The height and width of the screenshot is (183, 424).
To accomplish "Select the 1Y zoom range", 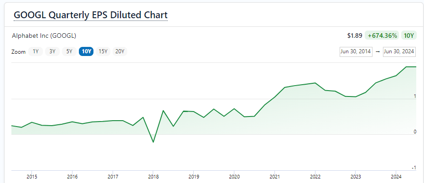I will click(36, 51).
